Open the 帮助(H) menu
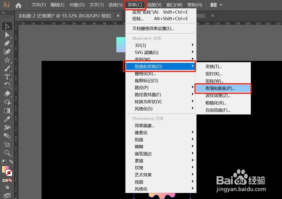The width and height of the screenshot is (282, 199). point(194,5)
